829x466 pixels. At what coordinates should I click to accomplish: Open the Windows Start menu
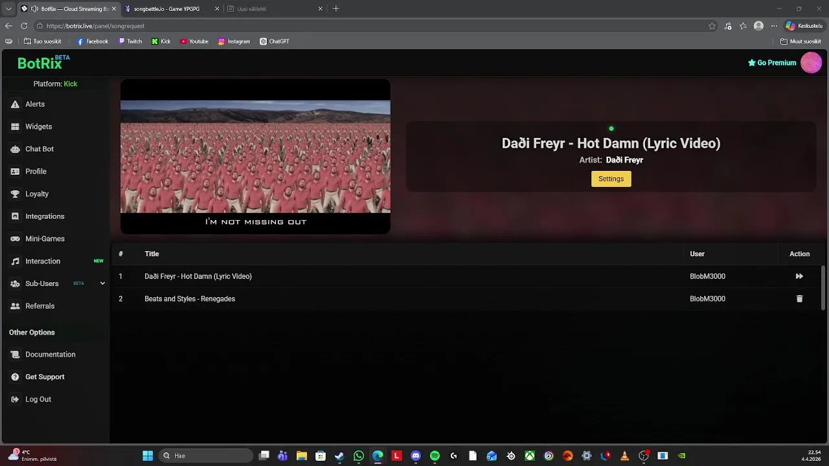point(148,456)
